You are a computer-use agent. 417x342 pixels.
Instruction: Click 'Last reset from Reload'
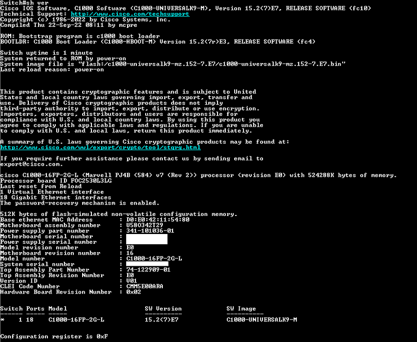(41, 187)
